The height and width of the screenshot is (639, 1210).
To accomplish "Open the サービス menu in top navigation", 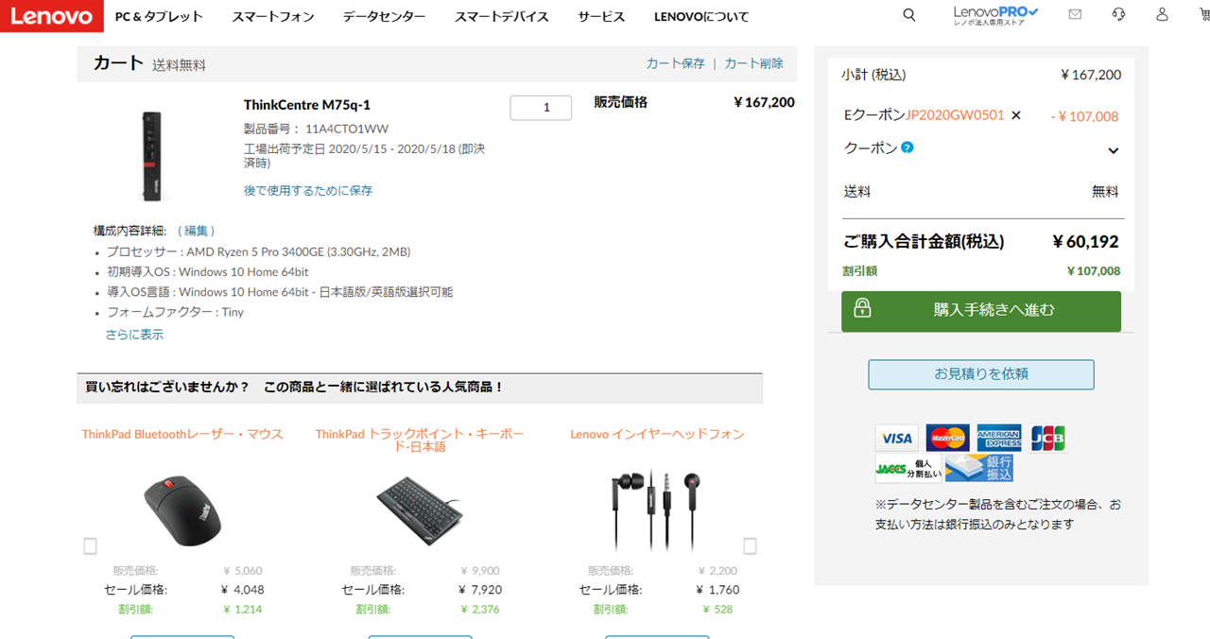I will (601, 17).
